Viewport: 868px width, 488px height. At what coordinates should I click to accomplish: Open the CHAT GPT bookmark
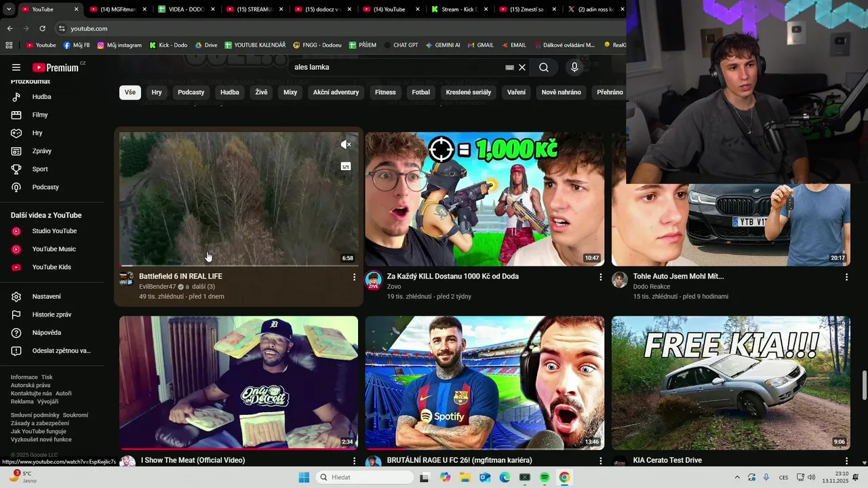point(400,45)
